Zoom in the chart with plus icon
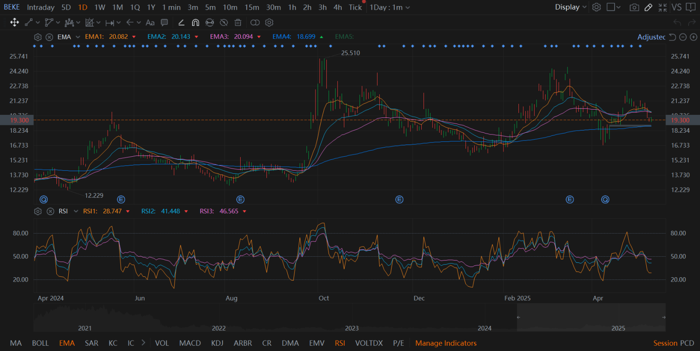Screen dimensions: 700x351 coord(693,37)
